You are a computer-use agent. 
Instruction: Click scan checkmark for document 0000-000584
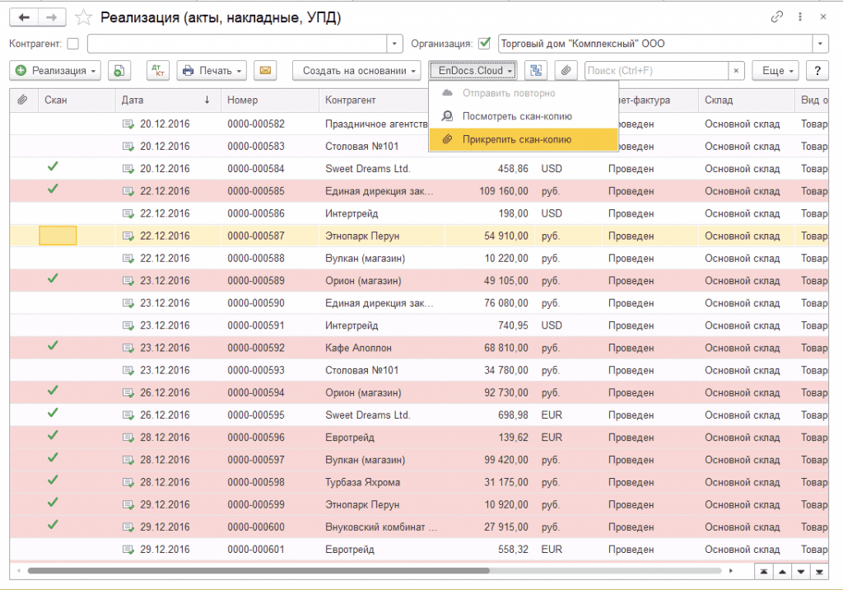(x=53, y=167)
